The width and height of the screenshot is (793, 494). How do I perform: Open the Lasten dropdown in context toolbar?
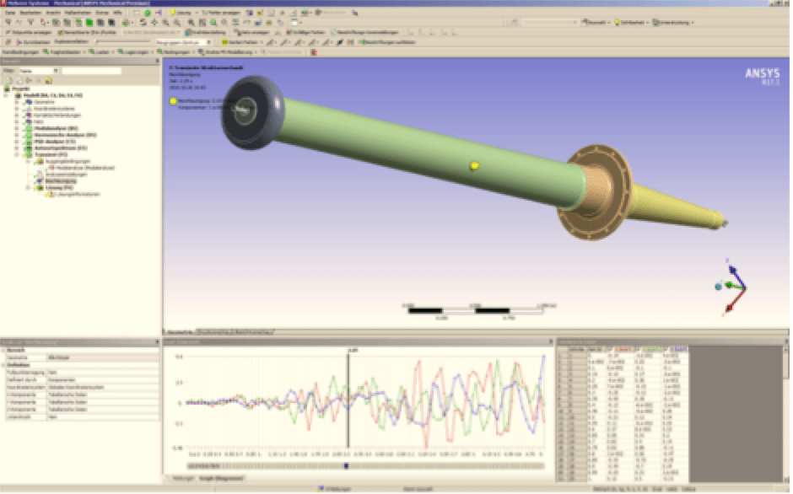click(103, 52)
